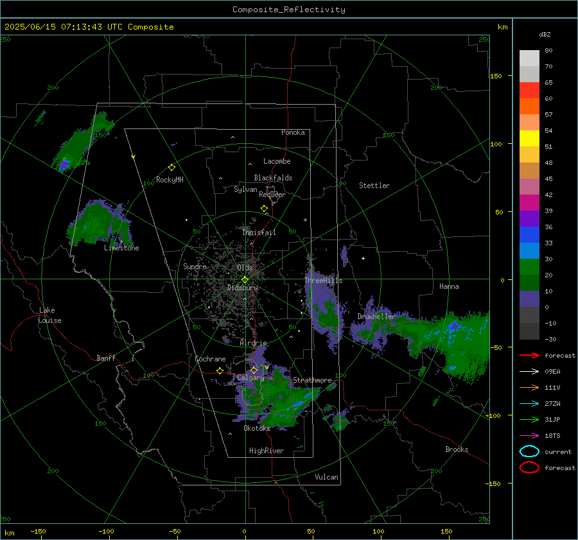The width and height of the screenshot is (578, 540).
Task: Click the Innisfail city label
Action: click(259, 232)
